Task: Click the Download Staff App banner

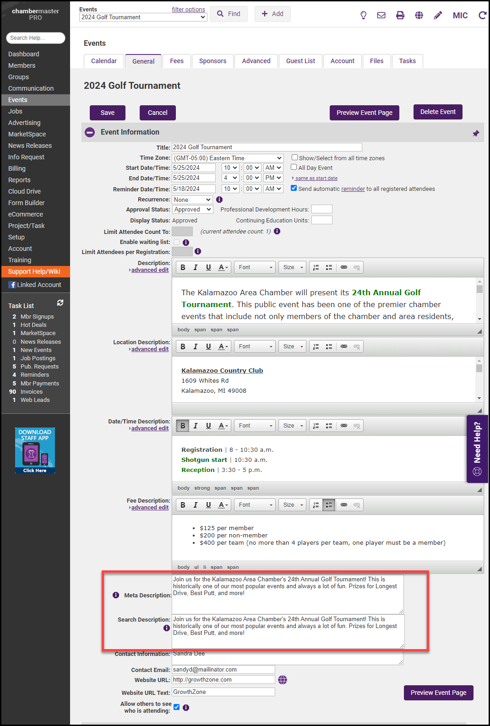Action: (35, 450)
